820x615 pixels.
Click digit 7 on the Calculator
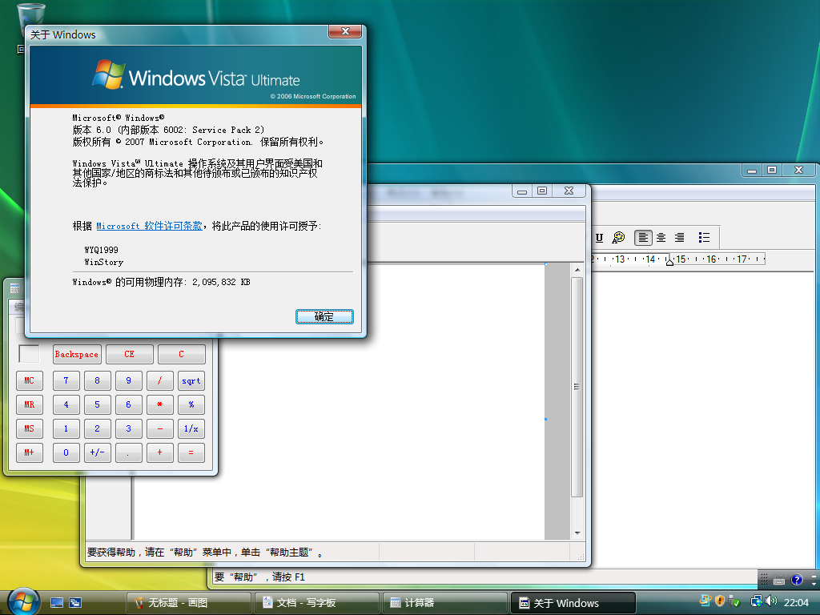click(66, 380)
